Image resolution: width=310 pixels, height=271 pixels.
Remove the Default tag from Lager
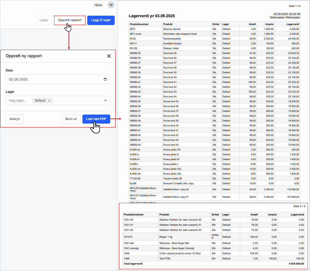click(49, 101)
